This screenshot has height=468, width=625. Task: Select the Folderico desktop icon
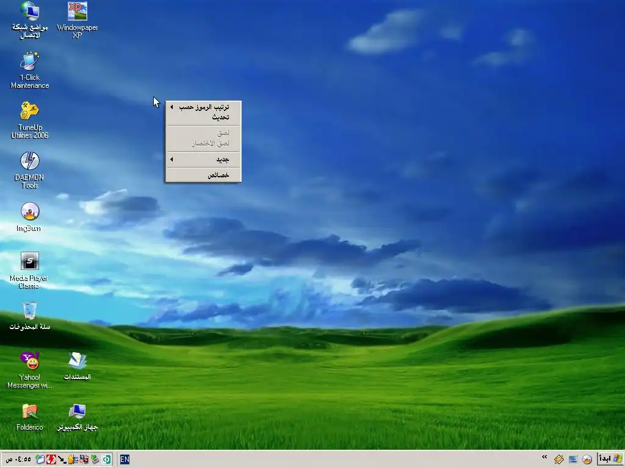[x=30, y=417]
